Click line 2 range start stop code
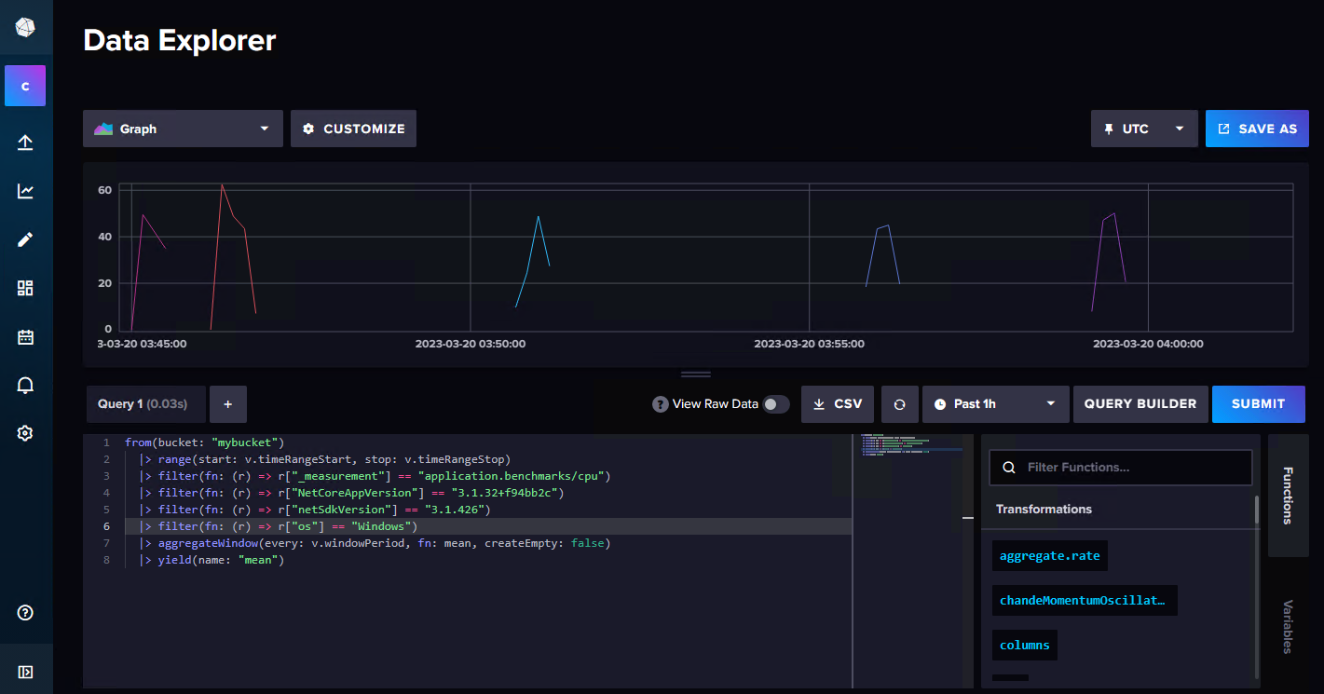1324x694 pixels. [x=325, y=459]
